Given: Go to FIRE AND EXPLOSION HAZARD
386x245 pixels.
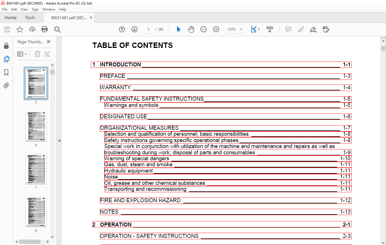Looking at the screenshot, I should click(x=226, y=201).
